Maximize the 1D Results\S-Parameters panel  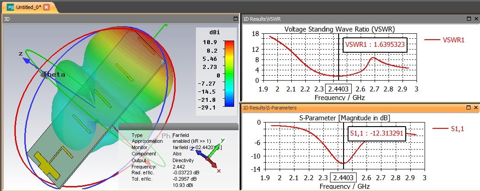(x=469, y=107)
